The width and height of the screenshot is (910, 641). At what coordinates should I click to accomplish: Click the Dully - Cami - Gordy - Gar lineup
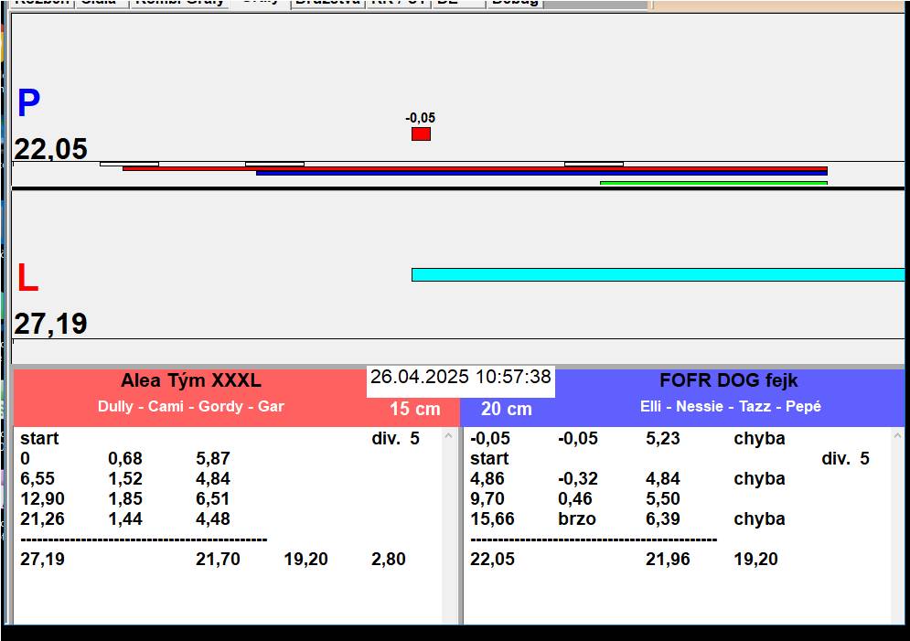click(x=190, y=407)
